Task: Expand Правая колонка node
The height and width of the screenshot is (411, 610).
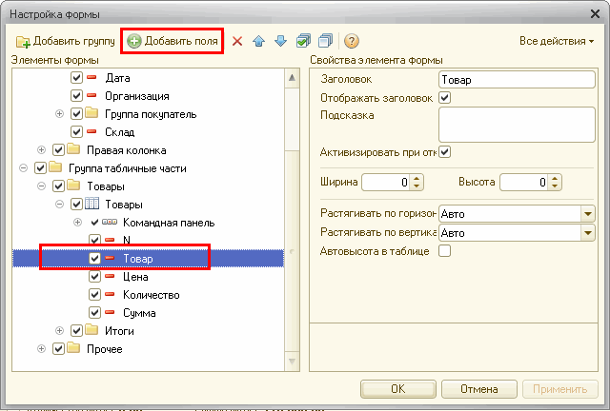Action: click(41, 150)
